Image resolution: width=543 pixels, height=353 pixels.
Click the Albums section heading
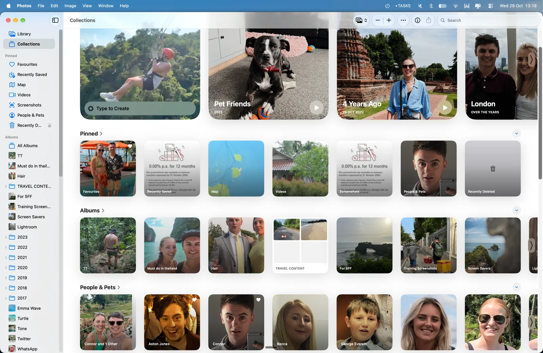tap(92, 211)
